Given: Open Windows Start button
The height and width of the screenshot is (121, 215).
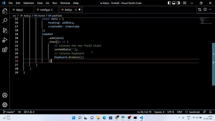Looking at the screenshot, I should click(x=74, y=118).
